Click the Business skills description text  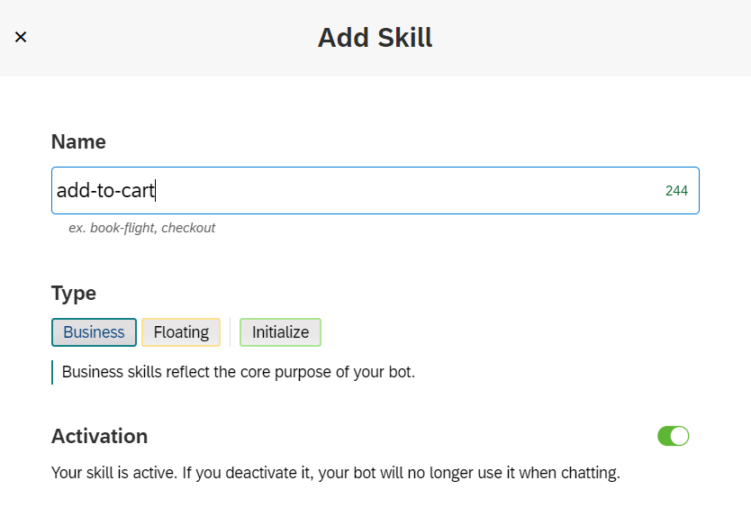tap(238, 372)
